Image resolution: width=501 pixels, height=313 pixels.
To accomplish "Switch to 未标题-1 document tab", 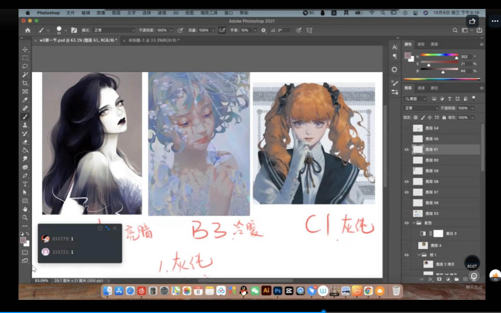I will point(154,40).
